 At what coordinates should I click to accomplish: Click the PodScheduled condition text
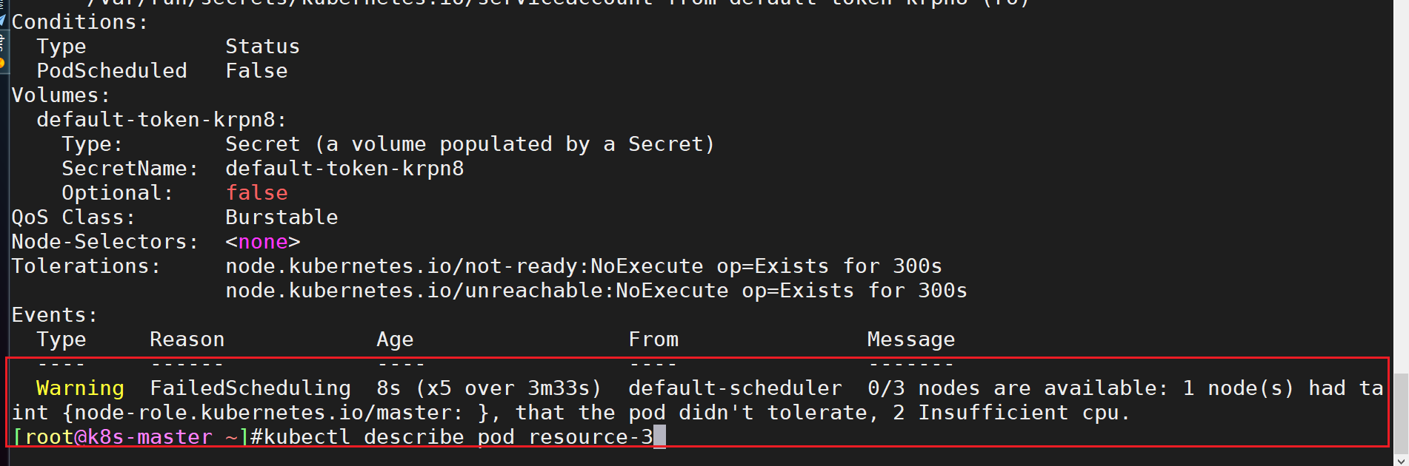(112, 70)
